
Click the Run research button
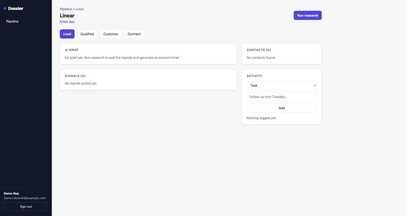308,16
